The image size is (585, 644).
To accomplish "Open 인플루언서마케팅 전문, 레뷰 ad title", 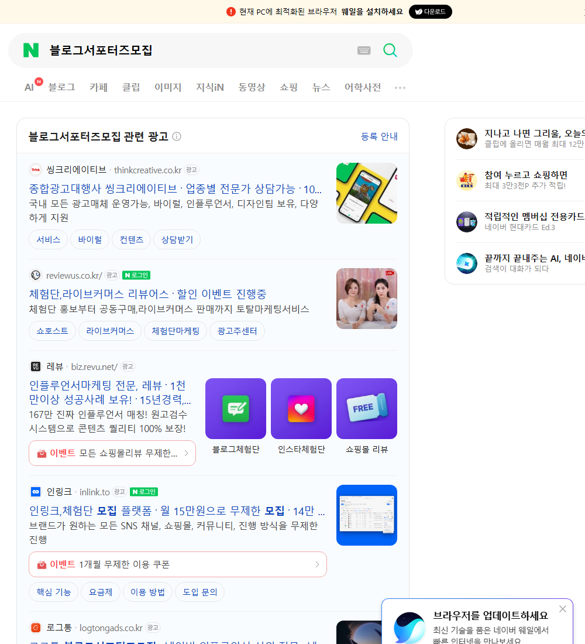I will coord(110,392).
